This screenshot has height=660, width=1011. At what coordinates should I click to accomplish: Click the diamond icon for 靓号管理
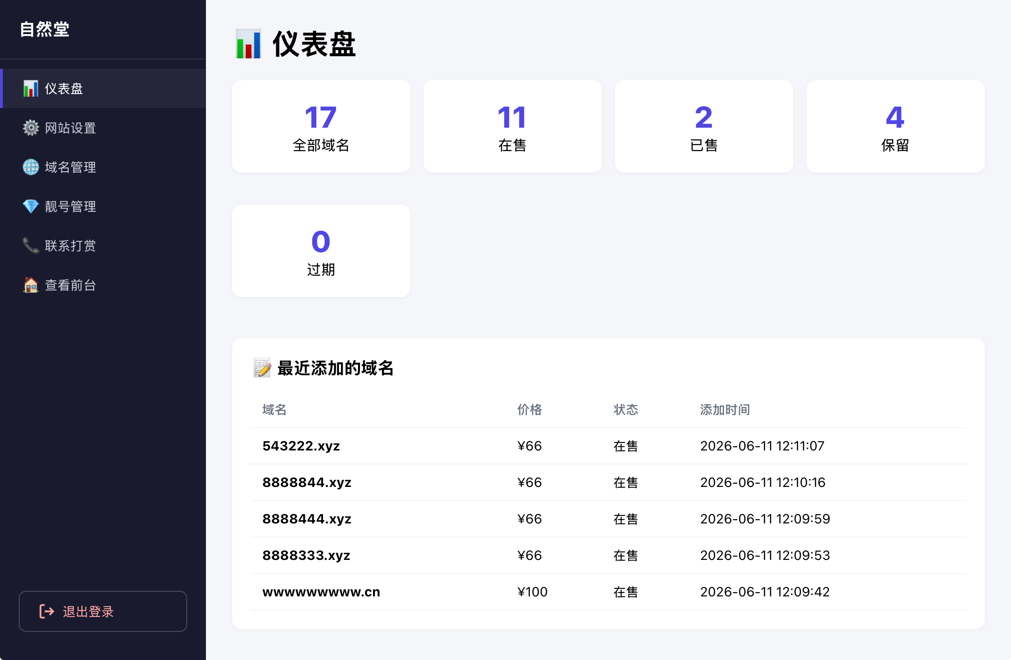(31, 206)
